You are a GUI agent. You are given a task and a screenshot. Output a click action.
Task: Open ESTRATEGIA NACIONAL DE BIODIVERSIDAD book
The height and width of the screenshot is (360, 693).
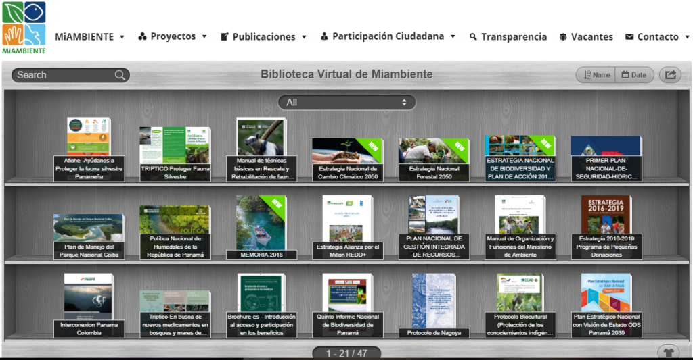tap(520, 158)
